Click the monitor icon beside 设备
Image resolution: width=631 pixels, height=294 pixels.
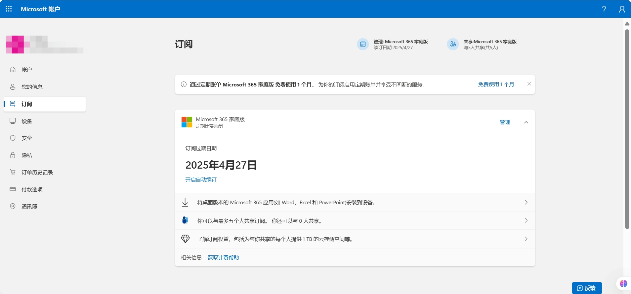(x=13, y=121)
